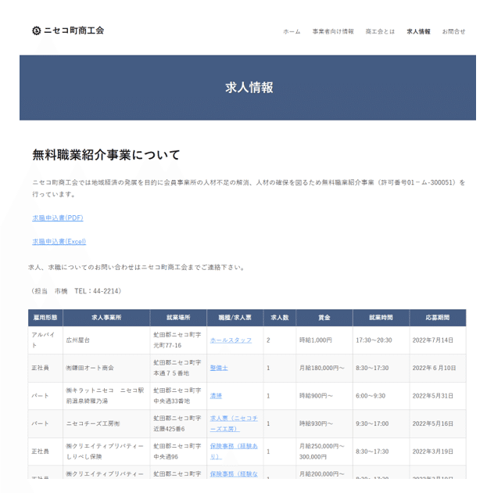Select the 広州屋台 employer cell
This screenshot has height=493, width=487.
point(106,340)
